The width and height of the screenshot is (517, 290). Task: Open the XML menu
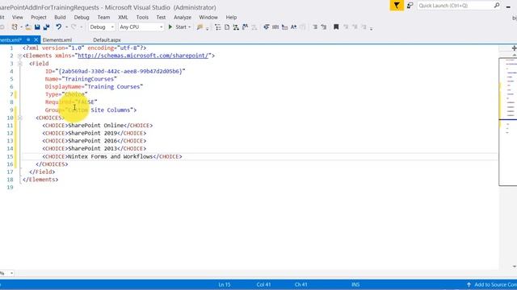[123, 17]
